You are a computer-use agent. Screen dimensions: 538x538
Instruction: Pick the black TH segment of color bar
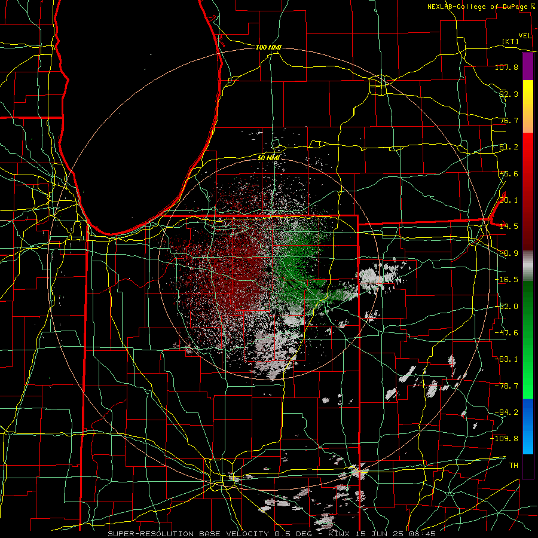528,466
